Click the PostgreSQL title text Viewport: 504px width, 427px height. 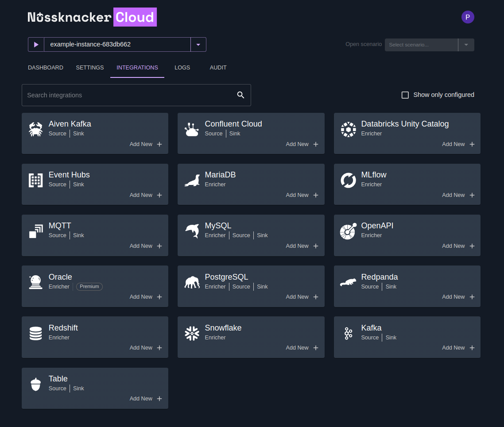point(226,277)
